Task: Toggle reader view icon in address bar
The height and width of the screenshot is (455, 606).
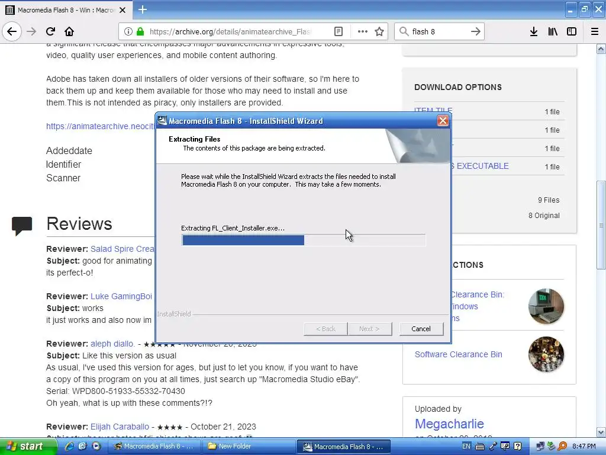Action: click(x=338, y=31)
